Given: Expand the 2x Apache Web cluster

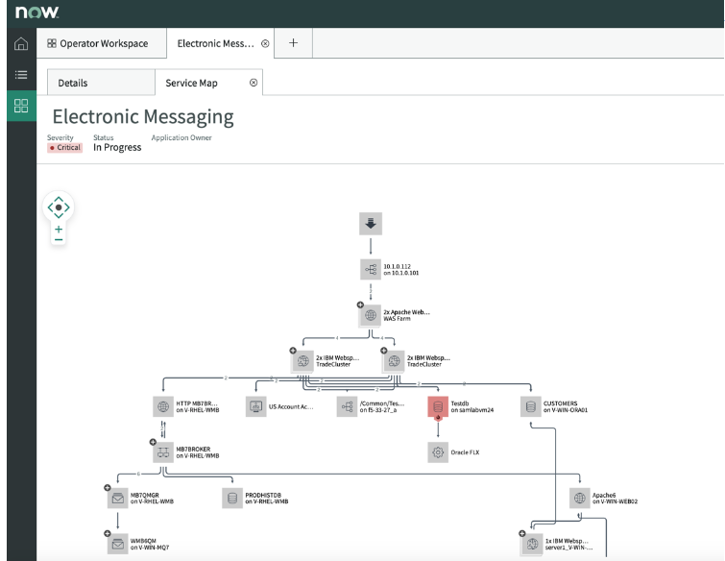Looking at the screenshot, I should coord(360,305).
